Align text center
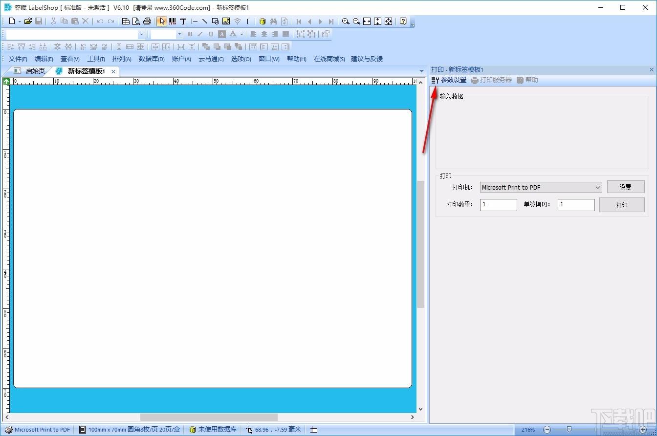 [264, 34]
